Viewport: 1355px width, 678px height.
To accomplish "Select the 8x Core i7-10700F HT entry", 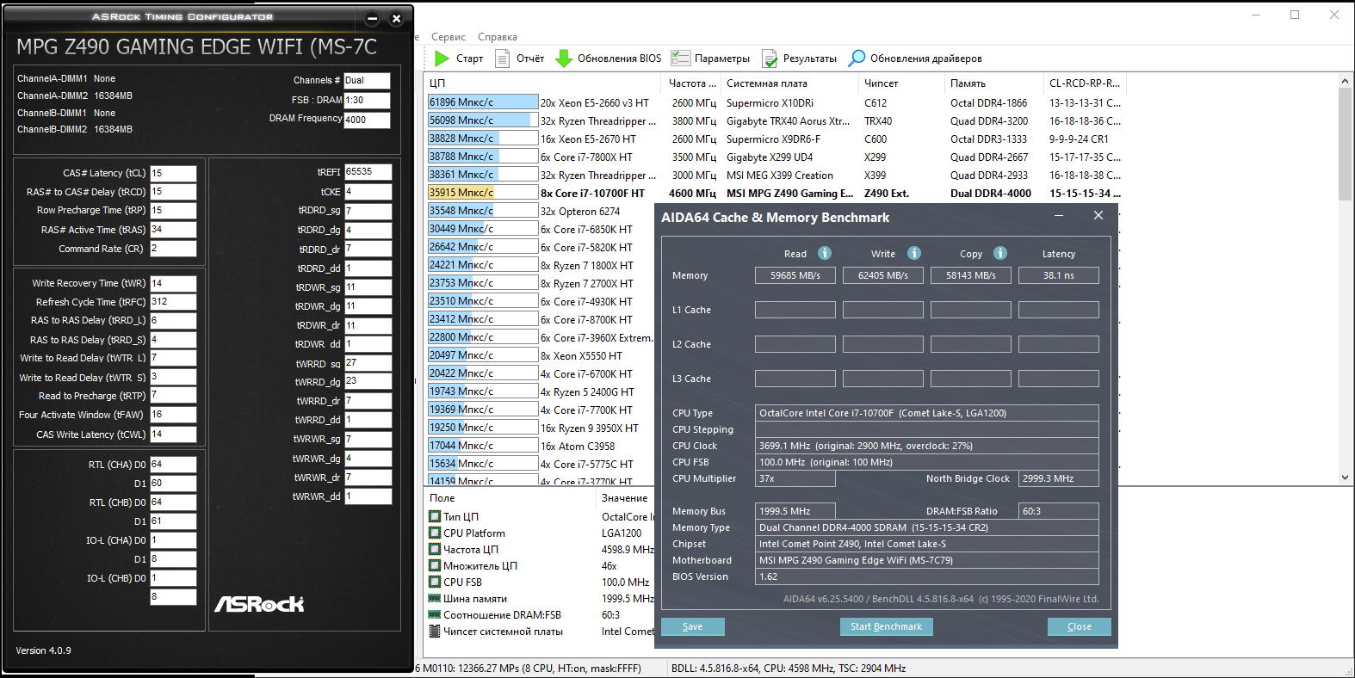I will click(x=592, y=194).
